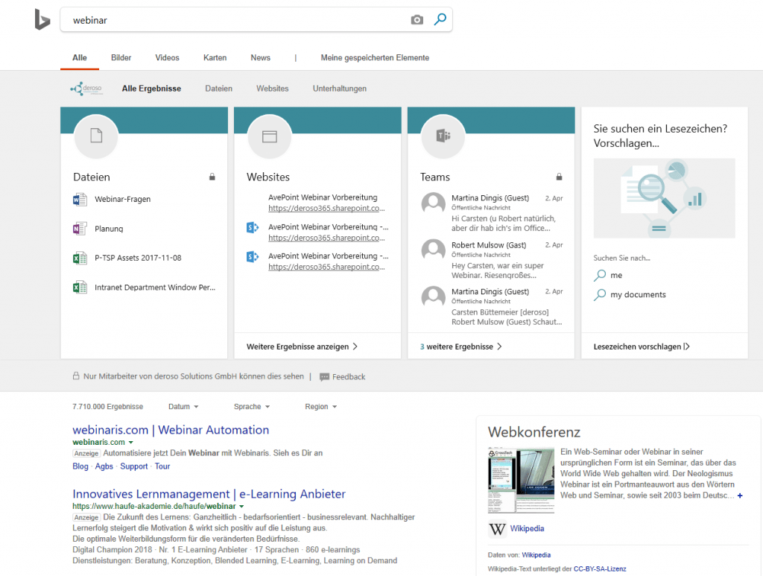Open the Region filter dropdown
Screen dimensions: 763x576
(x=321, y=407)
